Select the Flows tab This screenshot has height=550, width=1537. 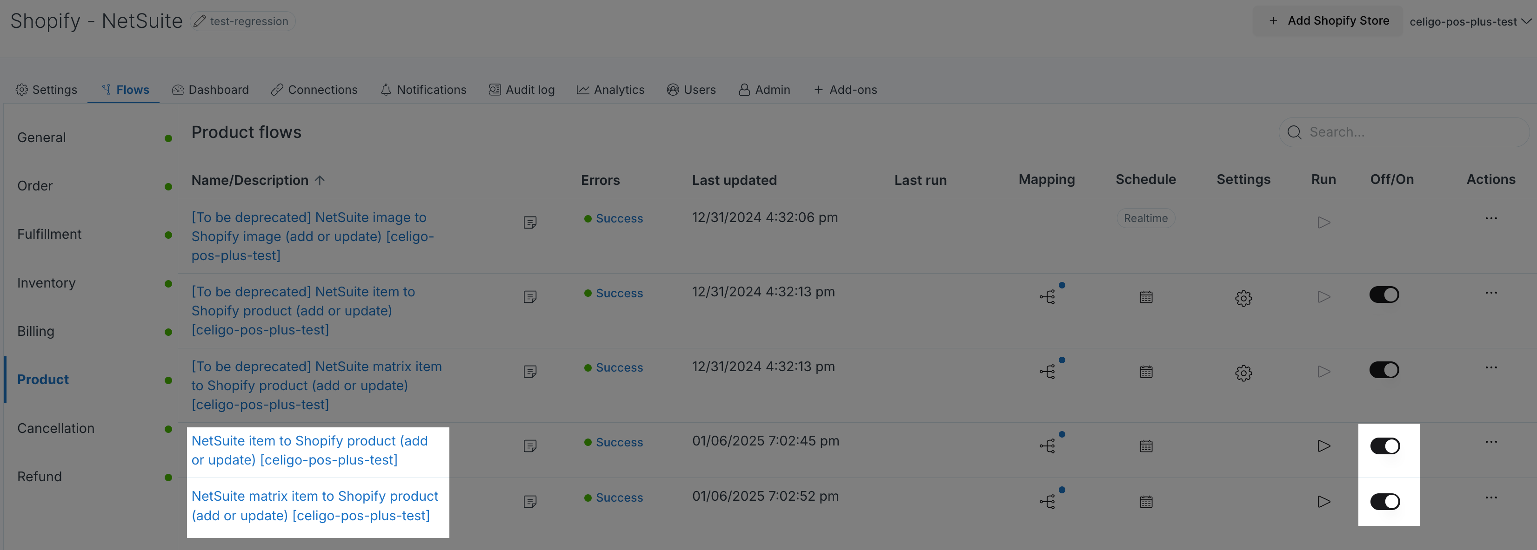tap(125, 90)
